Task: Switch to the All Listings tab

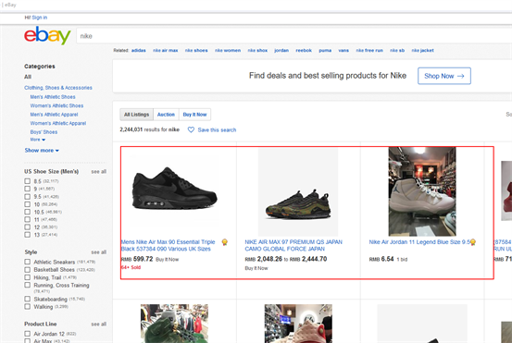Action: click(136, 115)
